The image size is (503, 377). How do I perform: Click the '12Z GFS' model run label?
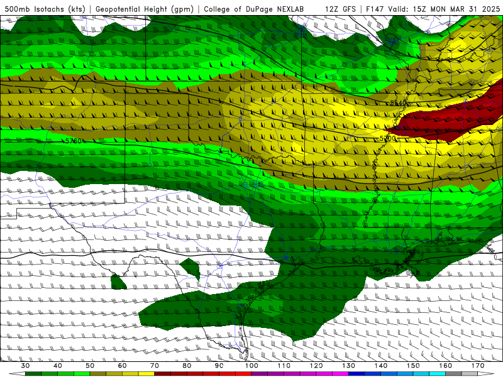click(340, 9)
